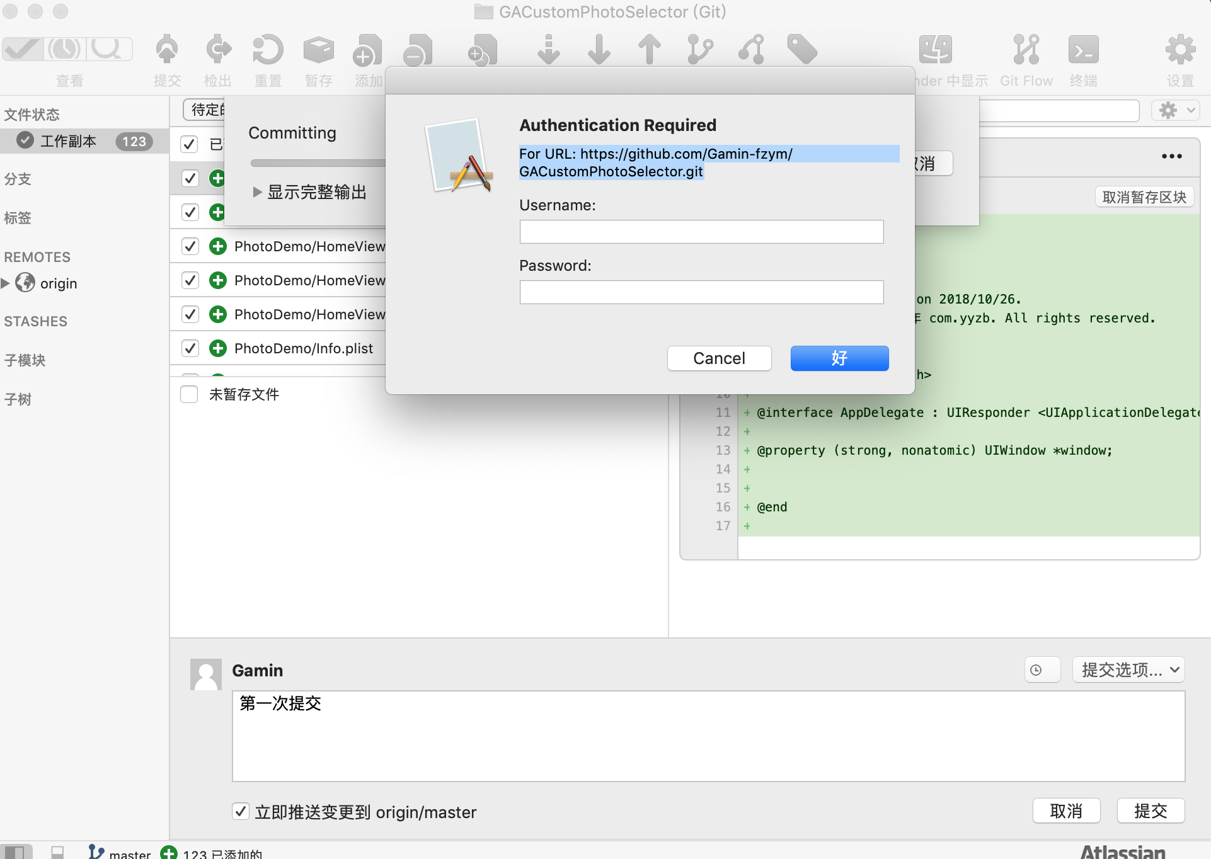Open the 子树 sidebar section

(x=18, y=399)
